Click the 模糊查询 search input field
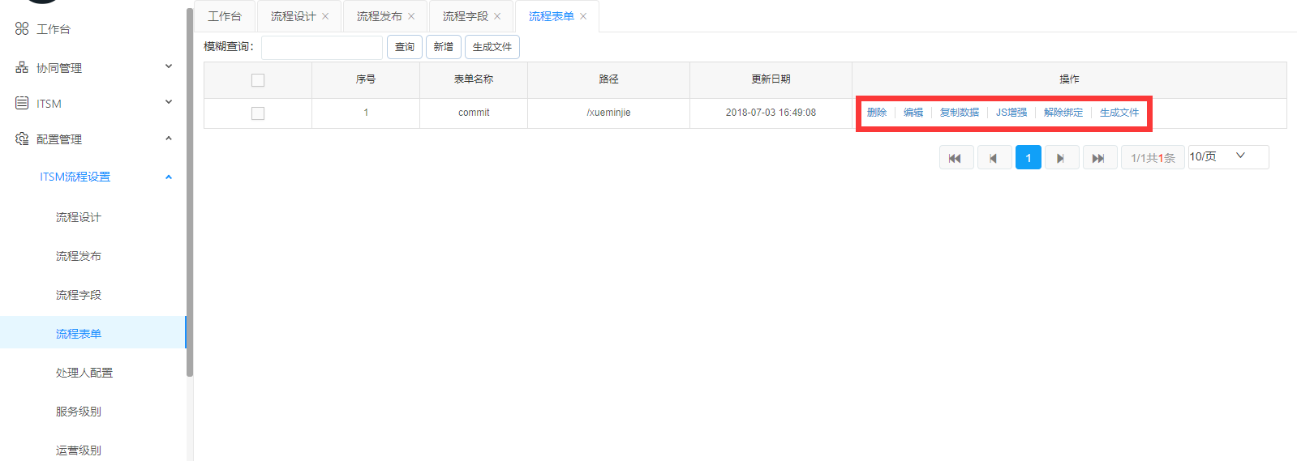1297x461 pixels. point(322,47)
